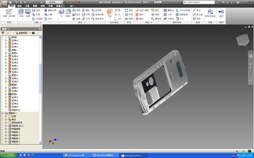Image resolution: width=254 pixels, height=158 pixels.
Task: Choose the Mirror (镜像) pattern tool
Action: [x=129, y=19]
